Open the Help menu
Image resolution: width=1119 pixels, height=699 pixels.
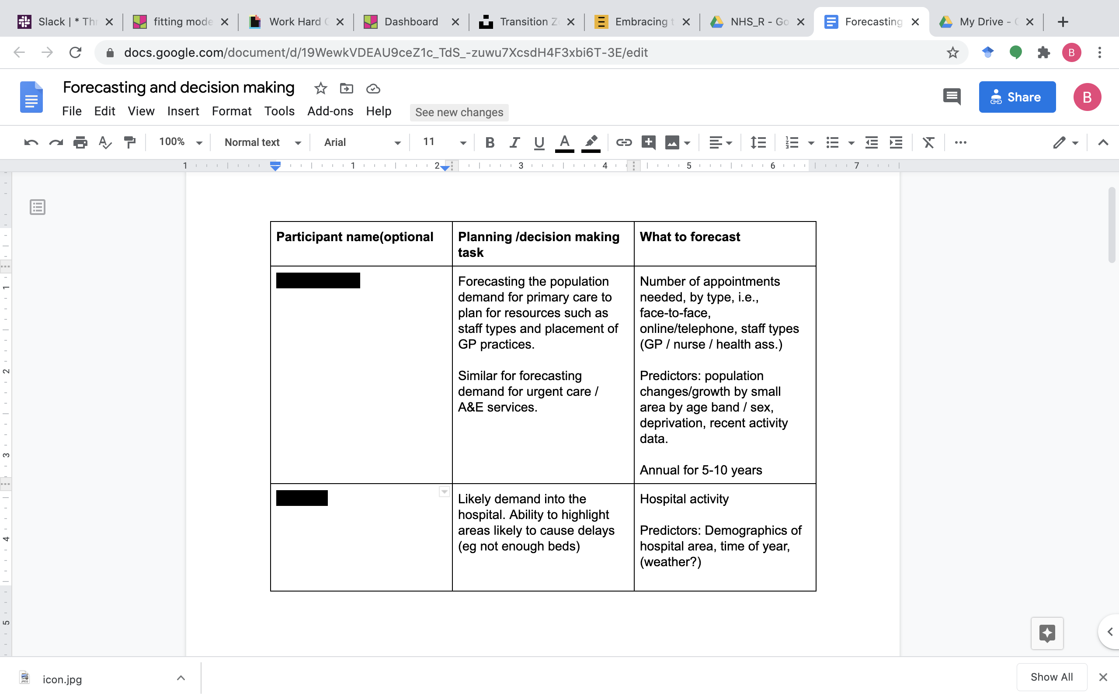379,111
